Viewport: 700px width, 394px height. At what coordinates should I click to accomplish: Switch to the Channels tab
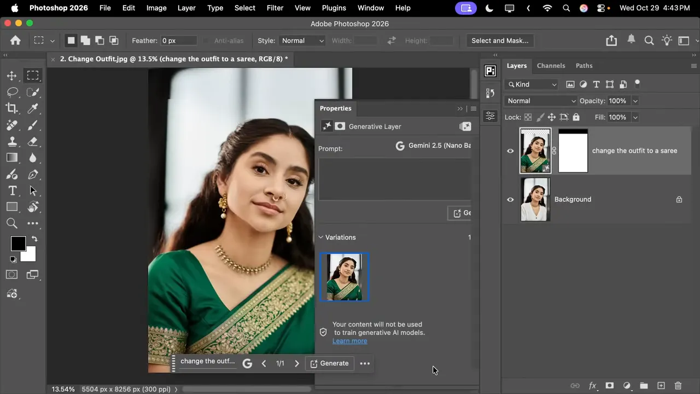[x=551, y=65]
